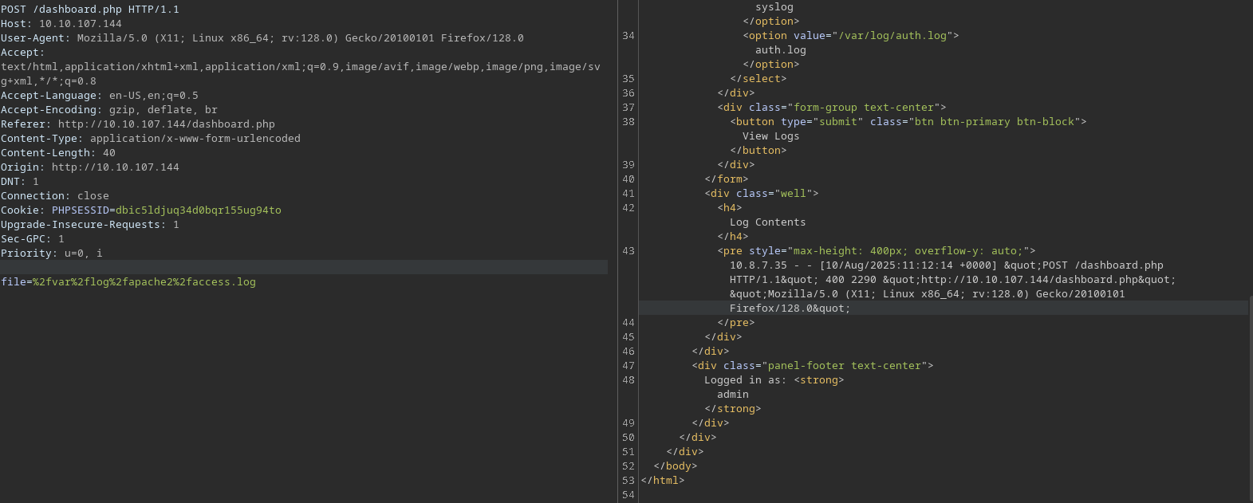Click the Content-Type header value
1253x503 pixels.
(195, 139)
